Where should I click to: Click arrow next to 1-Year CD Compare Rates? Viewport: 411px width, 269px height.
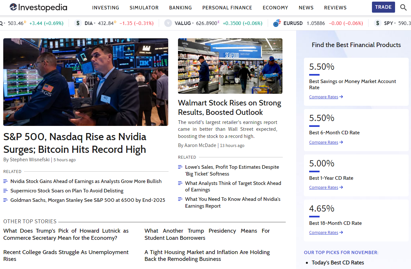[x=341, y=187]
